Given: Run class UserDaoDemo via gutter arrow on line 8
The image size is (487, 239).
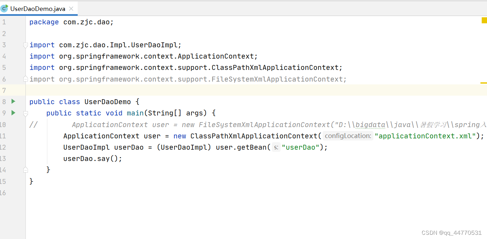Looking at the screenshot, I should click(x=13, y=102).
